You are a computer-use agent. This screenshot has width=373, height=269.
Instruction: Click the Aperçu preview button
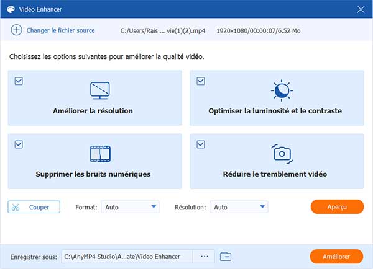tap(337, 207)
